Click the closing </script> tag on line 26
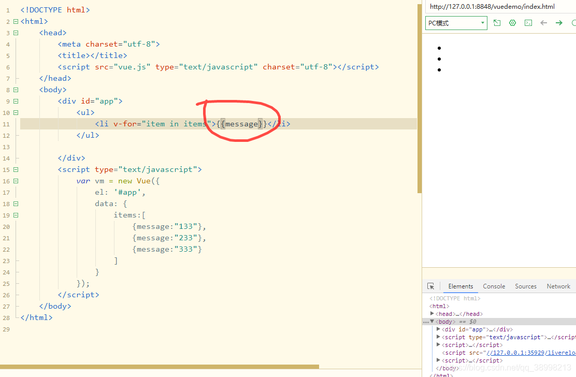Viewport: 576px width, 377px height. click(78, 295)
